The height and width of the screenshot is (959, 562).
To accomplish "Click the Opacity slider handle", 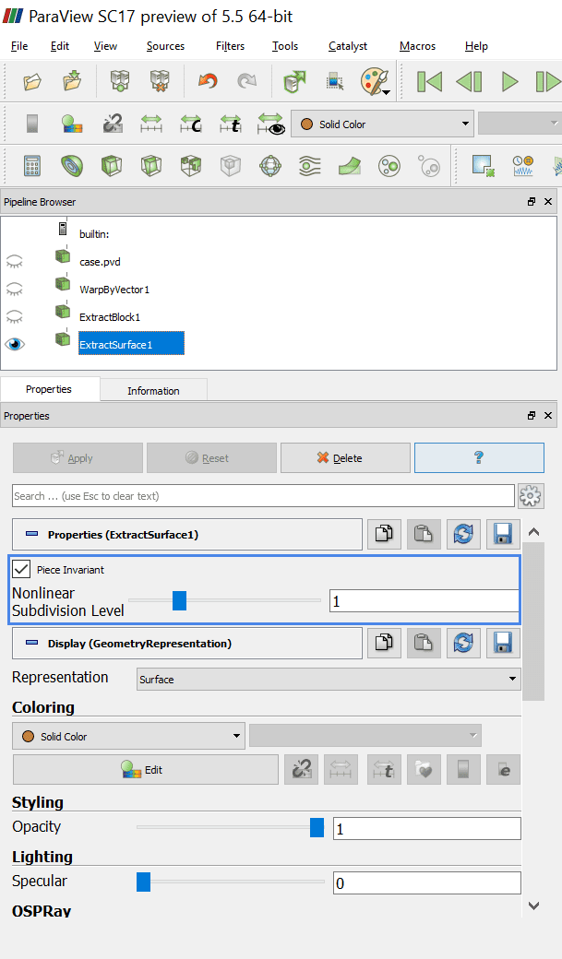I will 317,827.
